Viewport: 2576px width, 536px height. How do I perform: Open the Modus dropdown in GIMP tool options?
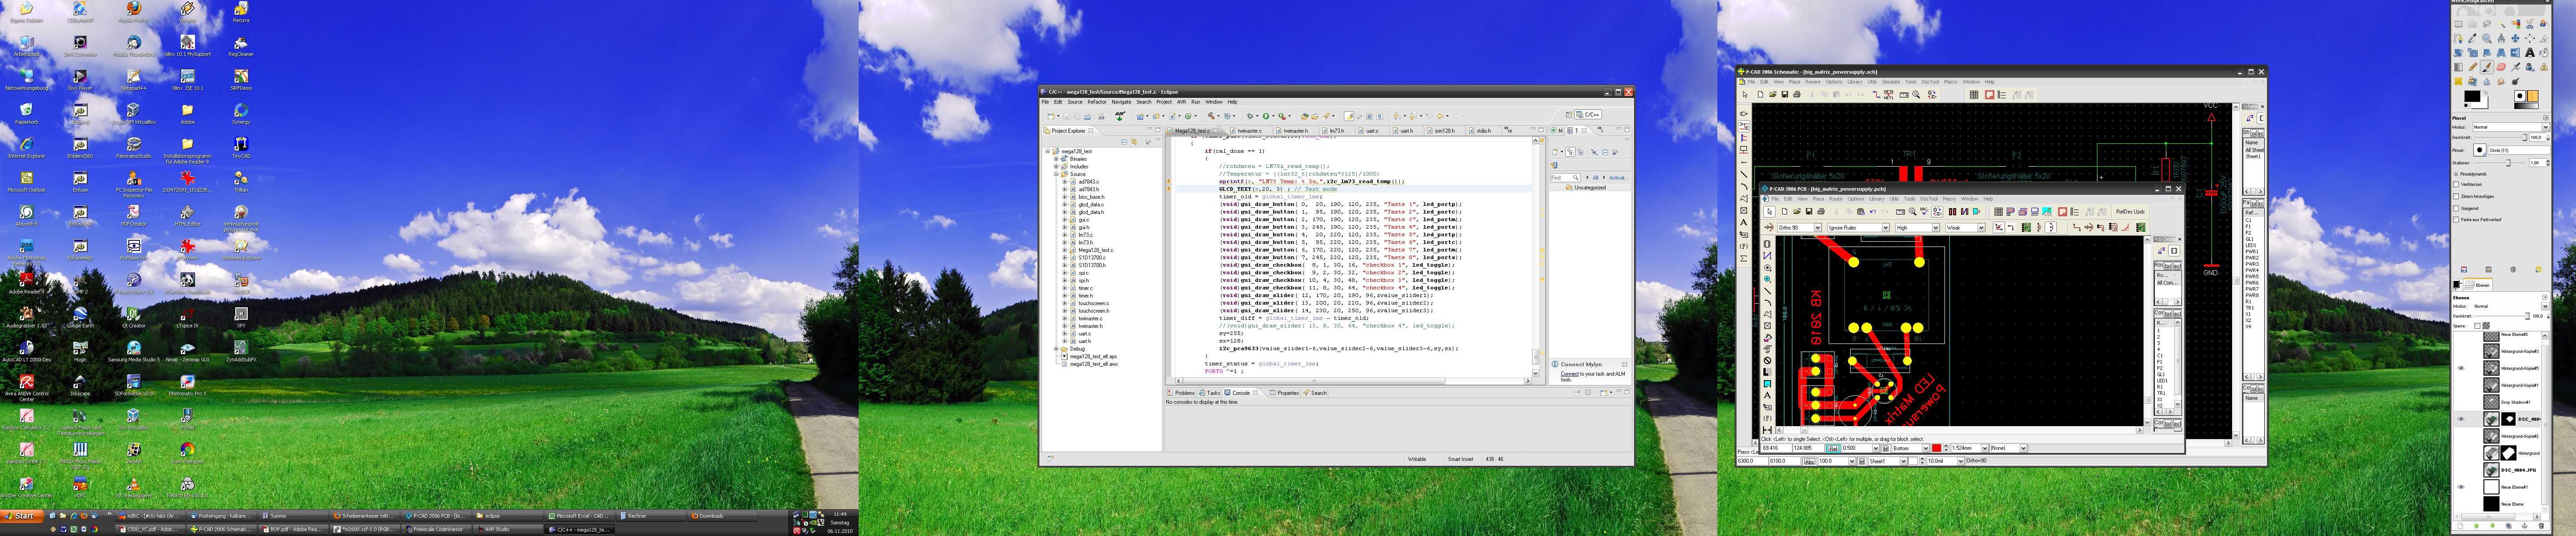(2511, 128)
